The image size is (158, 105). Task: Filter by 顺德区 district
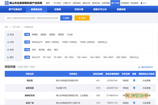click(x=52, y=35)
